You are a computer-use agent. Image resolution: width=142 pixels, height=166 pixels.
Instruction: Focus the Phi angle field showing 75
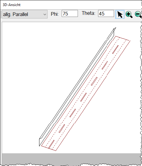click(x=70, y=13)
